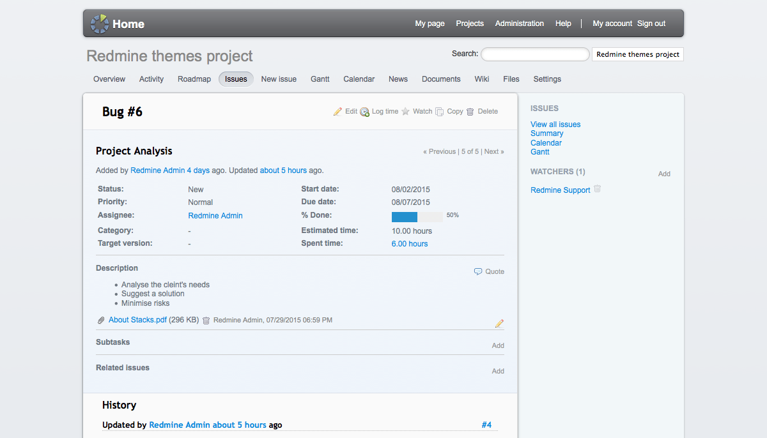Open the Documents tab
This screenshot has height=438, width=767.
(x=441, y=79)
